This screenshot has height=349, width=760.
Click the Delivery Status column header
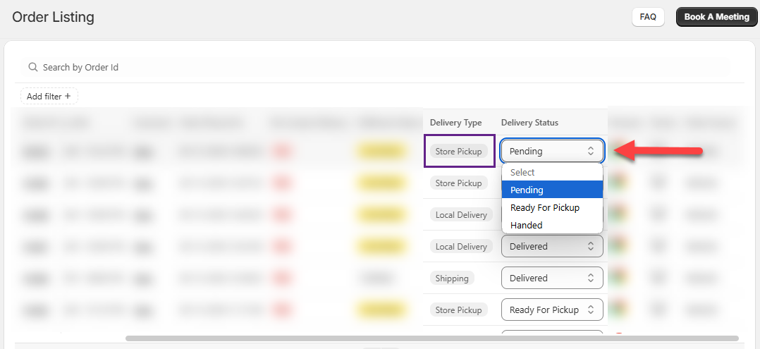(529, 123)
